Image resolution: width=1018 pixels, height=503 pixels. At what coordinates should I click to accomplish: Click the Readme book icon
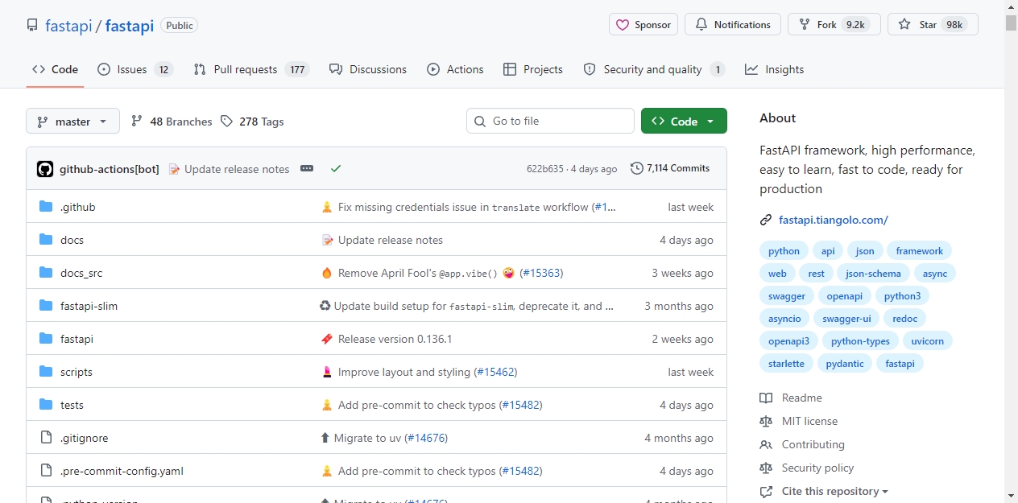point(766,398)
